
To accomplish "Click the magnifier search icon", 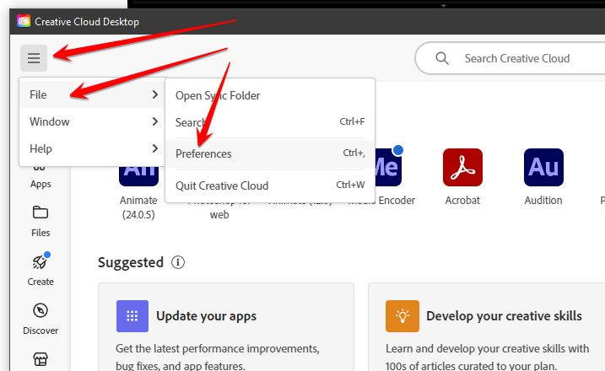I will pyautogui.click(x=442, y=59).
